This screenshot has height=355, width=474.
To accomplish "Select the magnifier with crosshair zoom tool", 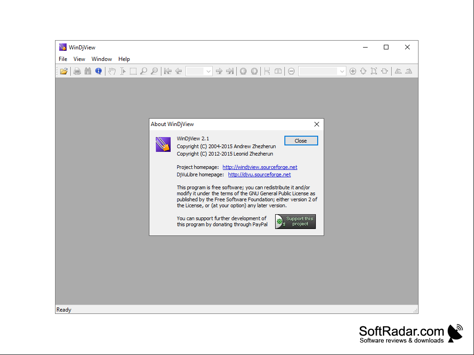I will [154, 71].
